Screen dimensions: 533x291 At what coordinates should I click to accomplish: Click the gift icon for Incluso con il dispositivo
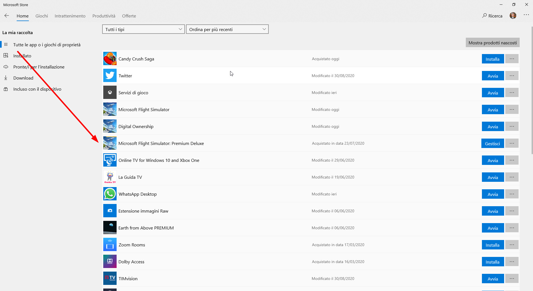[x=6, y=89]
